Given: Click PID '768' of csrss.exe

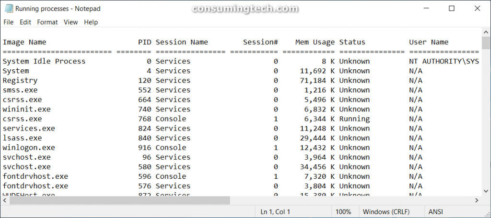Looking at the screenshot, I should click(x=145, y=119).
